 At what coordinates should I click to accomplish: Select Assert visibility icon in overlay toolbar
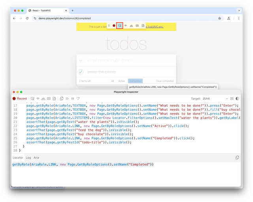(126, 25)
